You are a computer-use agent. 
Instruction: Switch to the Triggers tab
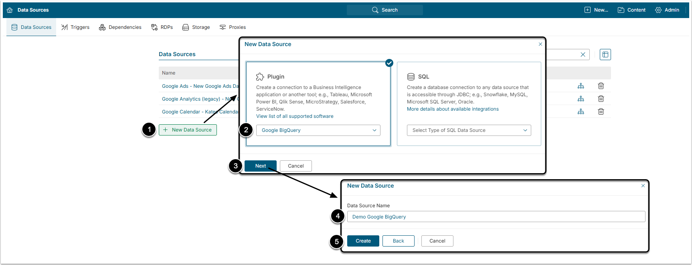coord(75,27)
